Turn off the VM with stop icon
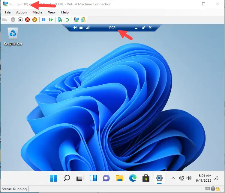This screenshot has width=225, height=193. pyautogui.click(x=20, y=20)
